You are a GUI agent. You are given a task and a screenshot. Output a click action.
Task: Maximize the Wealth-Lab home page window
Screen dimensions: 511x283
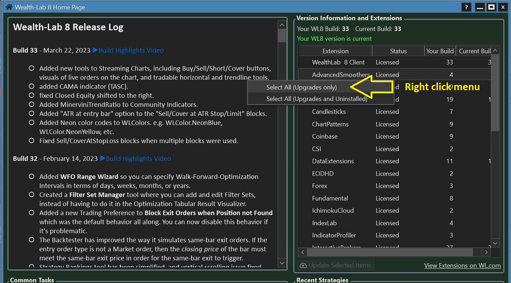(491, 7)
